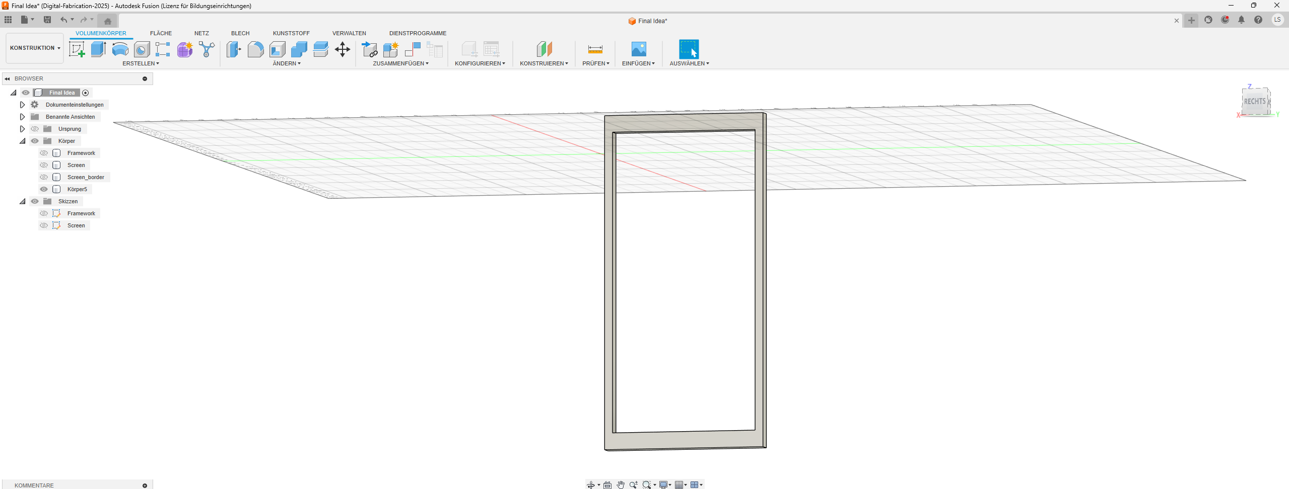Open the KONSTRUKTION workspace dropdown
The image size is (1289, 489).
(35, 48)
